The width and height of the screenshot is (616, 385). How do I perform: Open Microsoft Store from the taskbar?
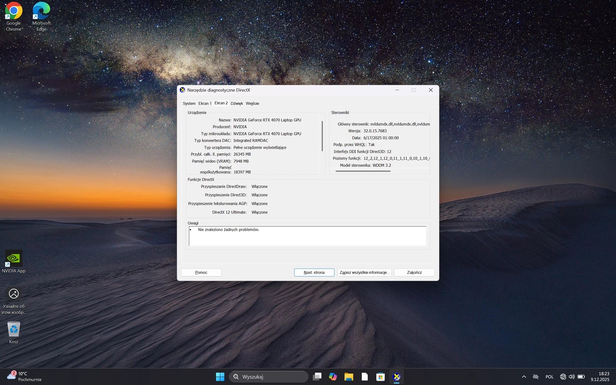click(x=381, y=377)
